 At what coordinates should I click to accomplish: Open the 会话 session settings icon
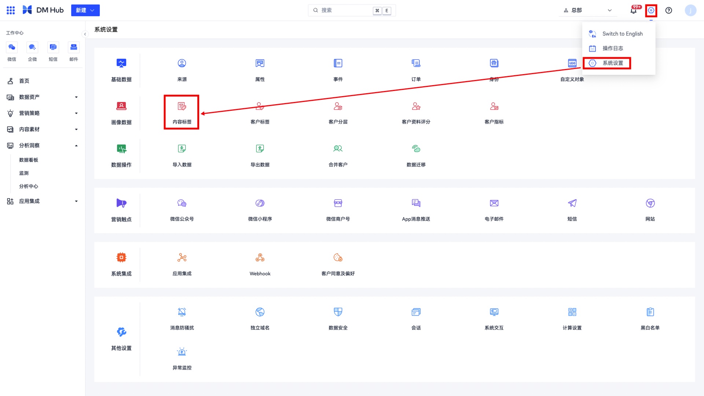point(416,312)
